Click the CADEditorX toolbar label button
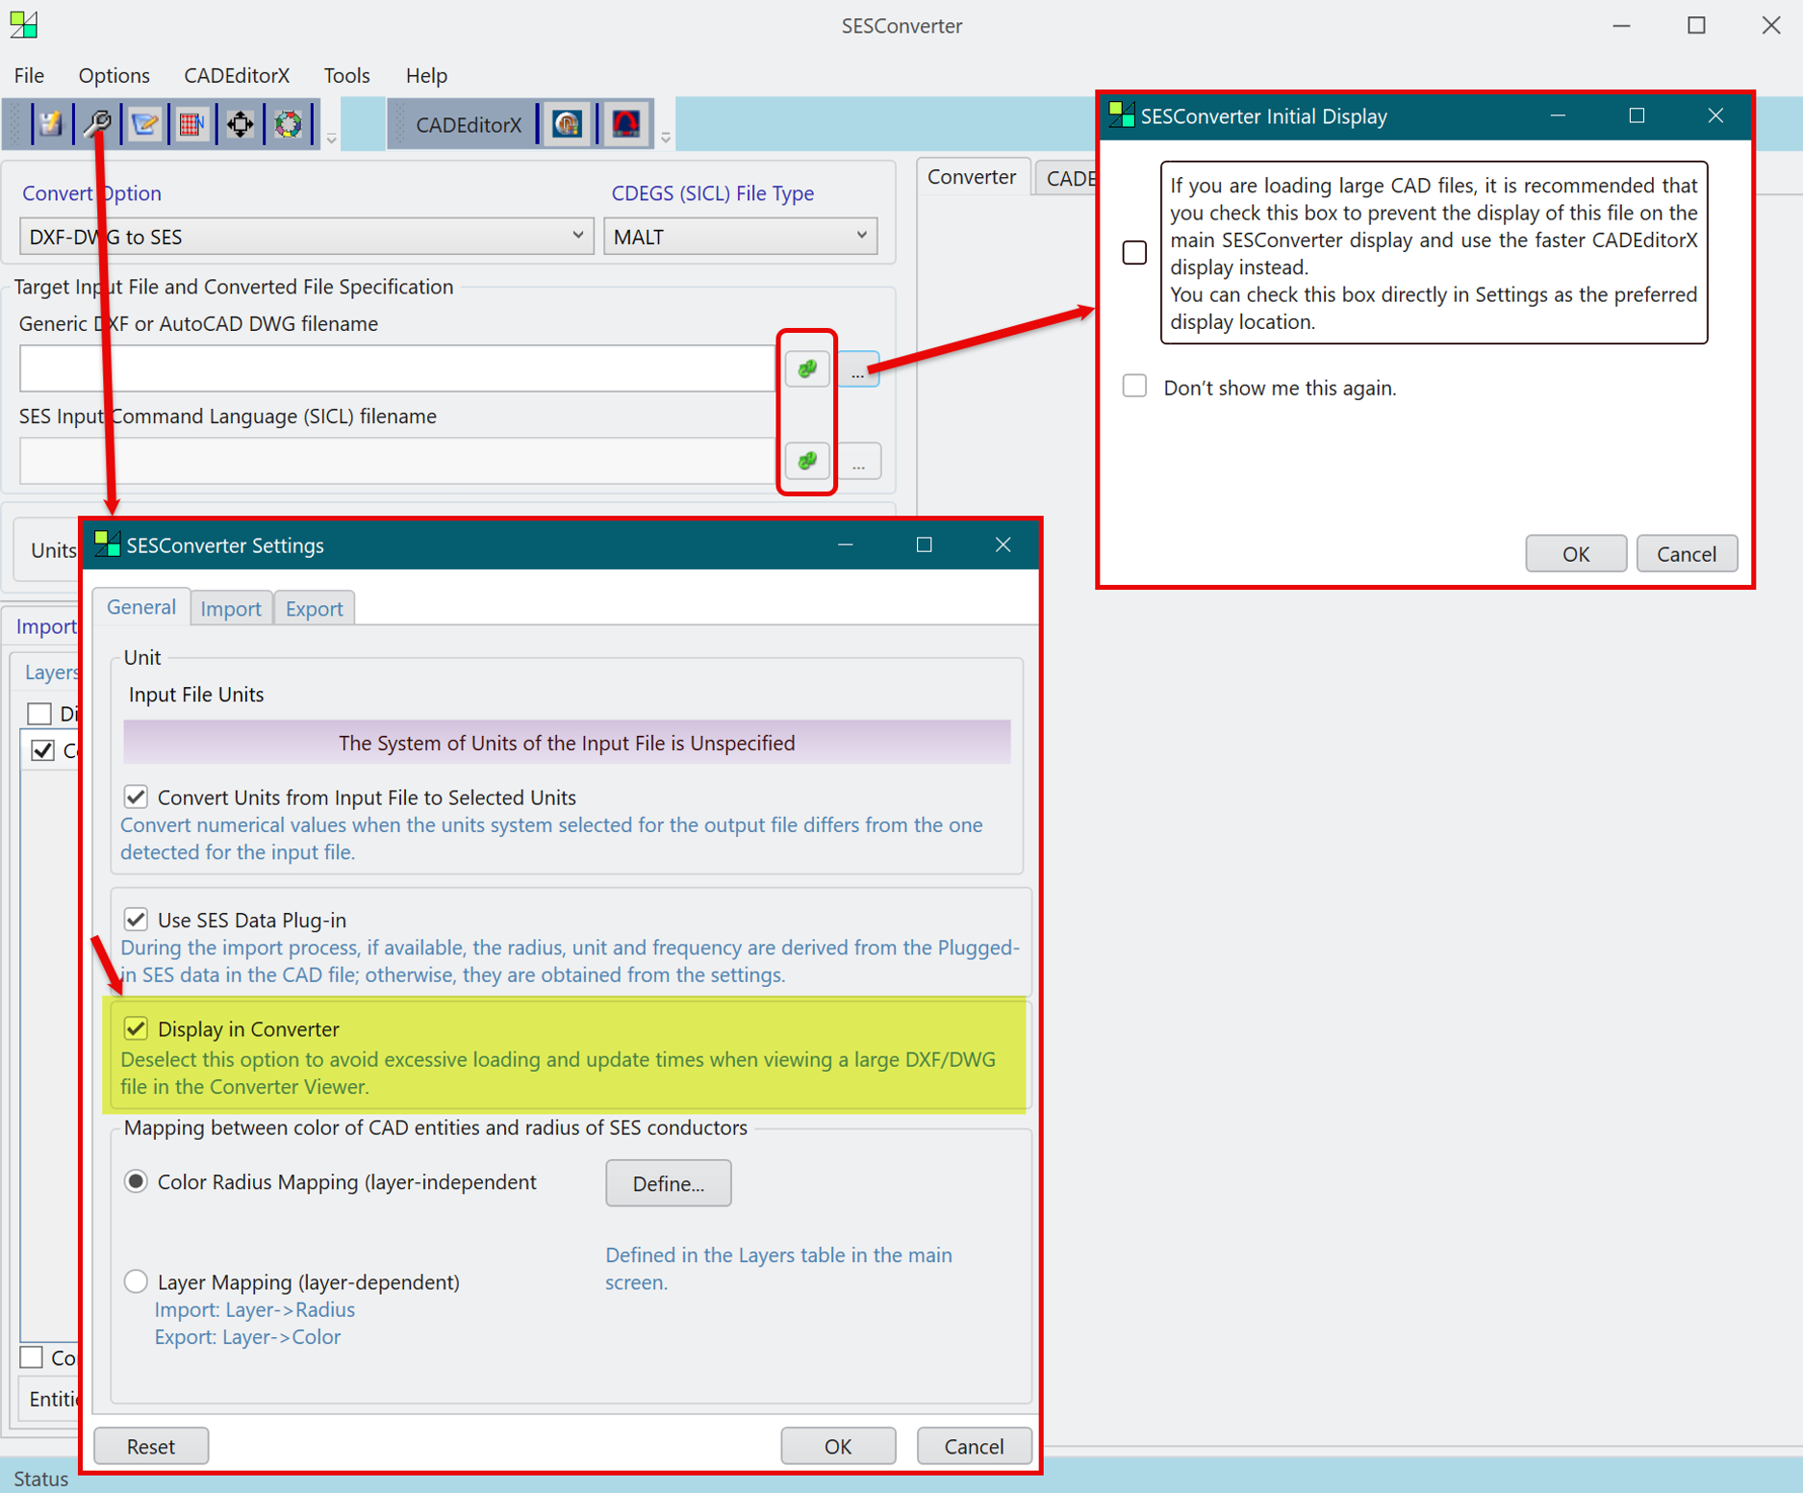 coord(469,125)
